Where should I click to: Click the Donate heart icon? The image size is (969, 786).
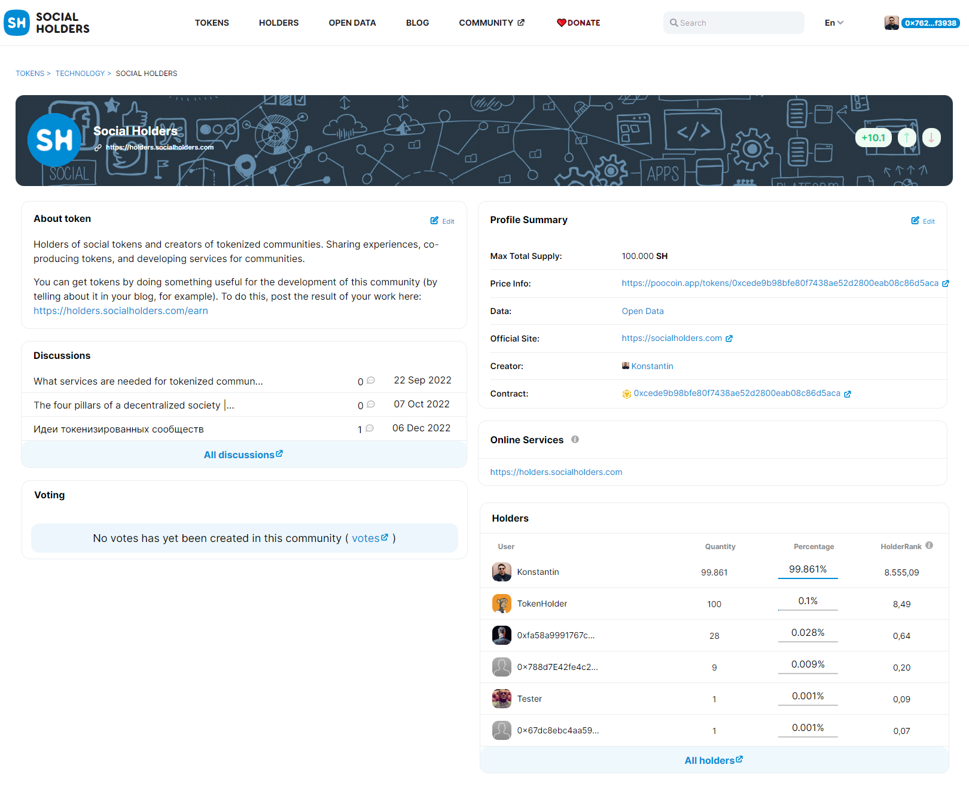561,23
